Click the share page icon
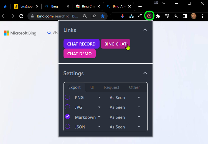Image resolution: width=208 pixels, height=144 pixels. (x=94, y=16)
